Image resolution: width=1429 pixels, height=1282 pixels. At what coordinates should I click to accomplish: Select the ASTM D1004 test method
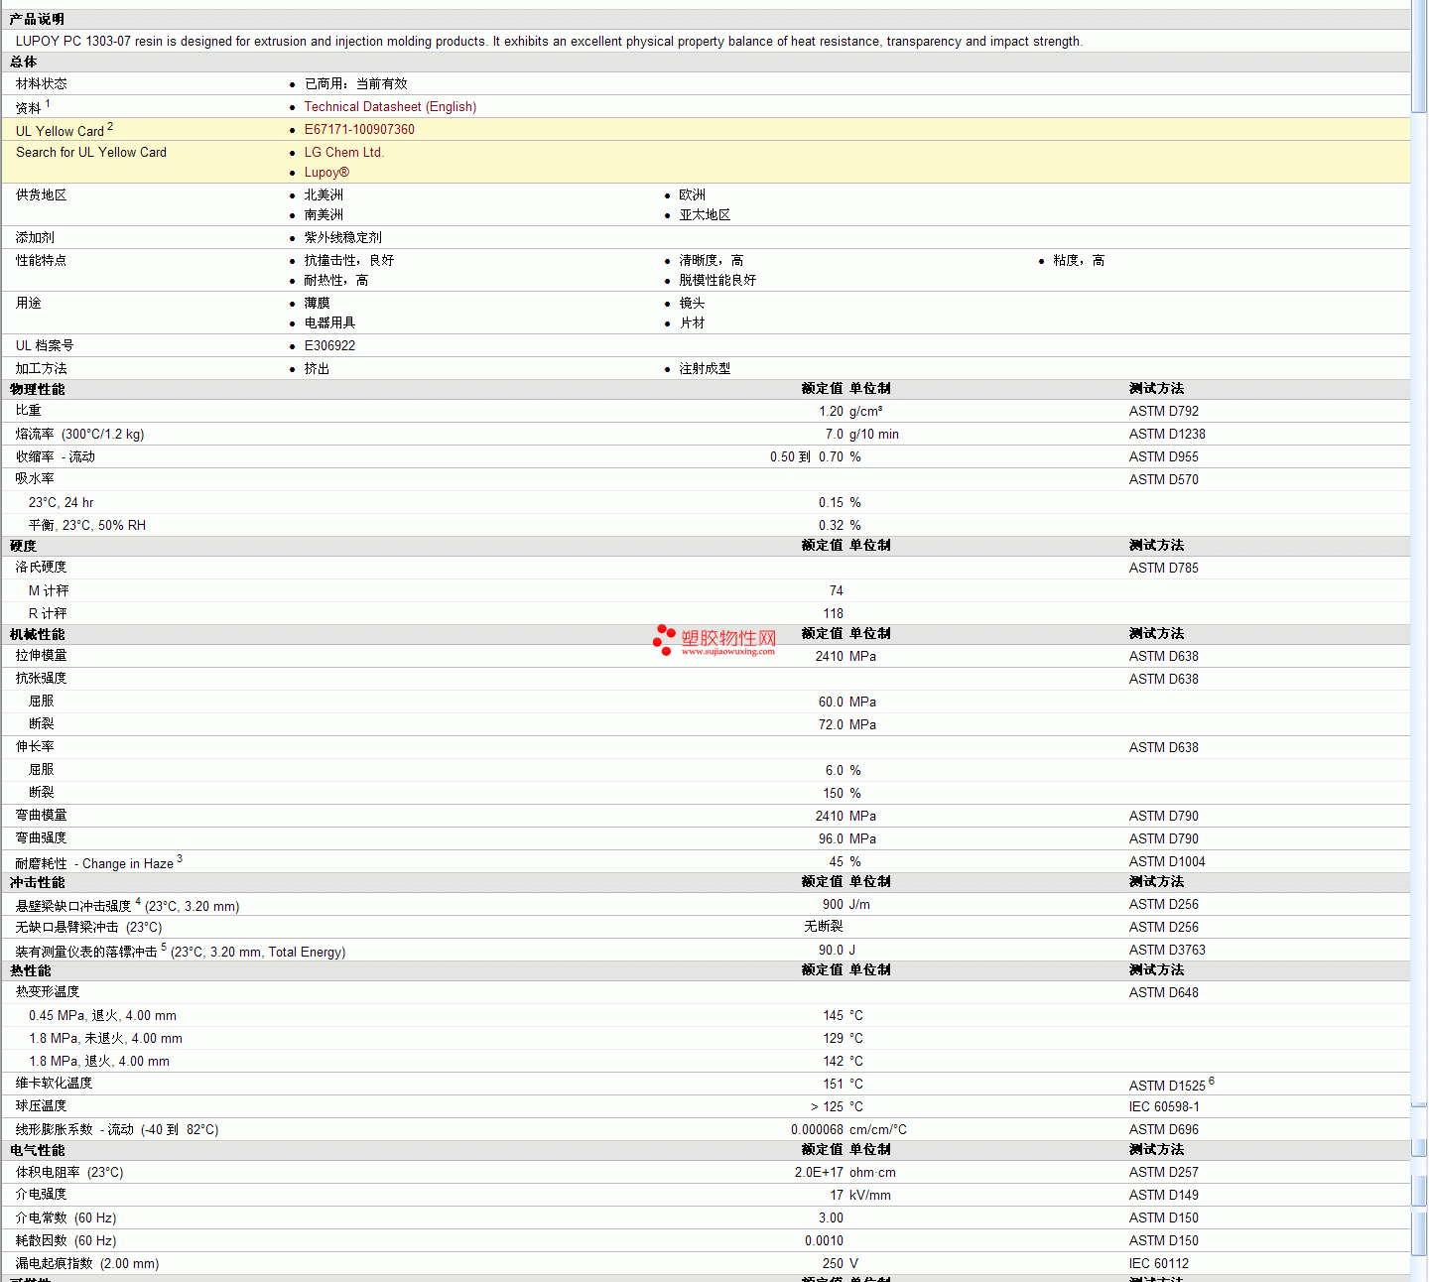1167,861
